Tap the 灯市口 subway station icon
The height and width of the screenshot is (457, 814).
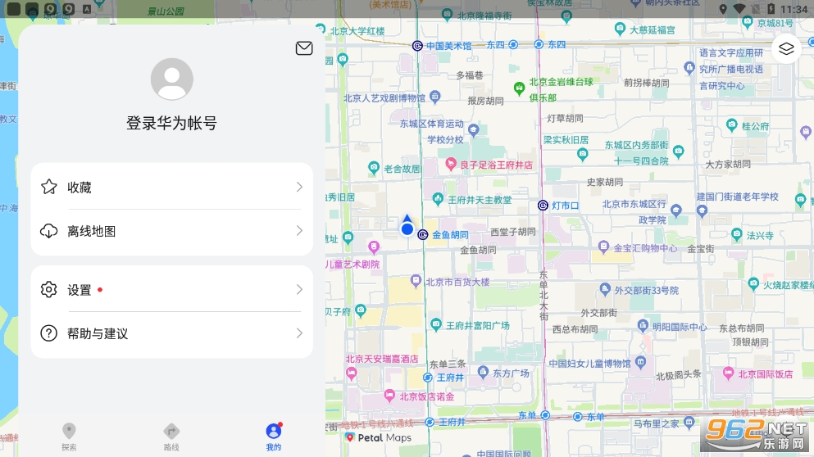click(543, 206)
